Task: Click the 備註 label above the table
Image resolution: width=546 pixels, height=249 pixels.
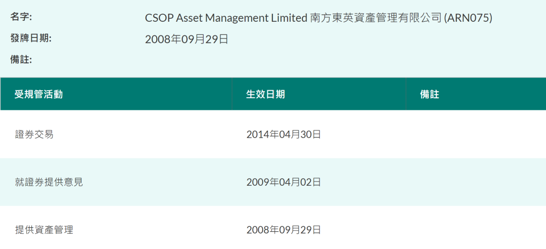Action: (x=21, y=60)
